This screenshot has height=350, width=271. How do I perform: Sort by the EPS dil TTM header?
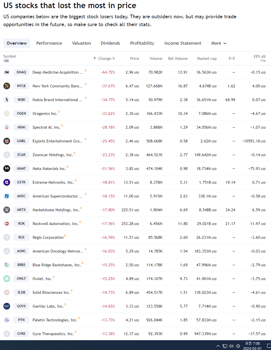pos(260,58)
